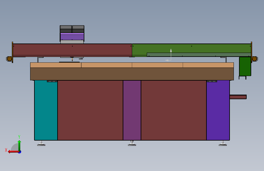The image size is (264, 171).
Task: Select the brown roller cap by the dark green box
Action: (x=255, y=59)
